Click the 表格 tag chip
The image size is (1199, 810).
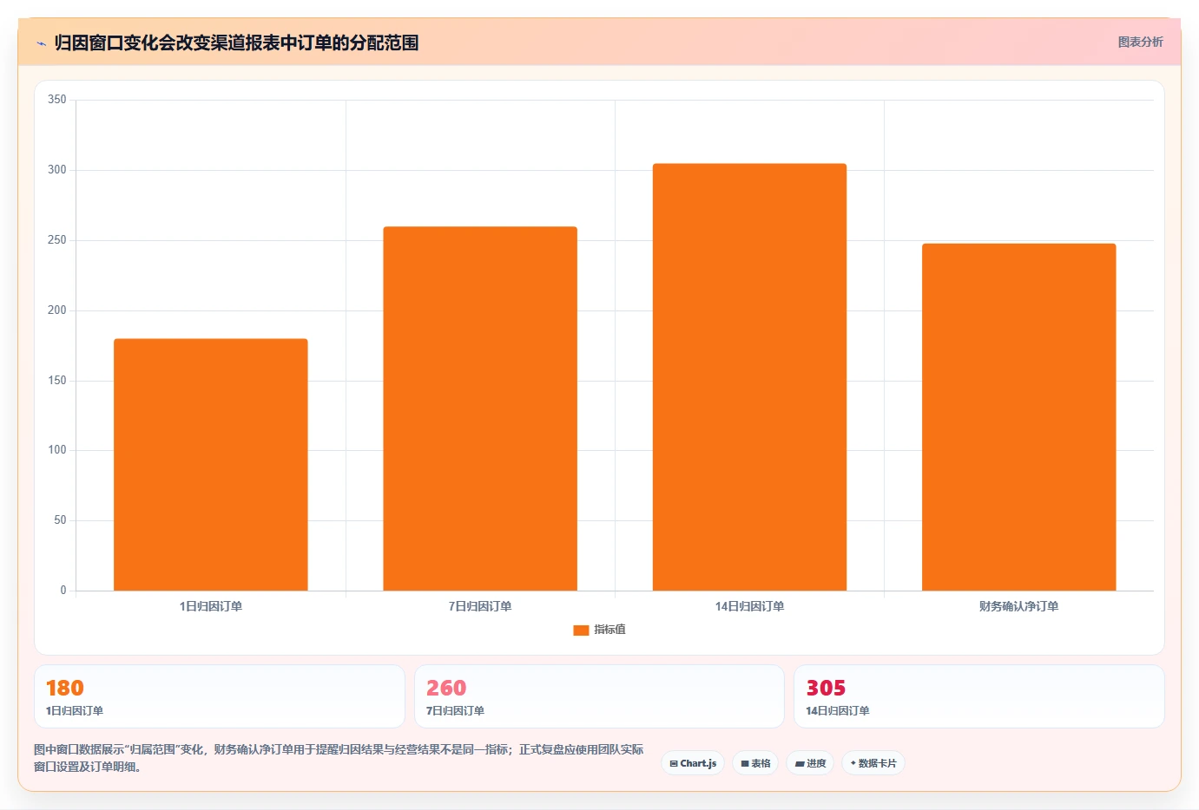pyautogui.click(x=755, y=763)
